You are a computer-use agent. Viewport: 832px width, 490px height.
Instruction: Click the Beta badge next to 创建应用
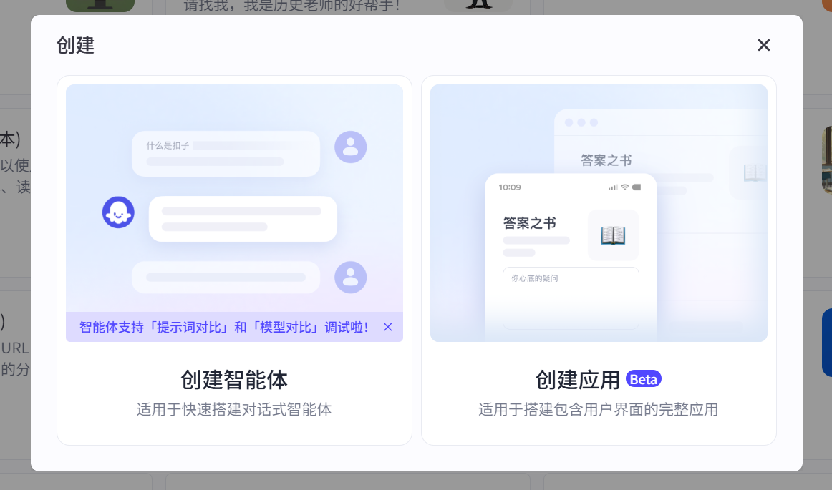pos(643,379)
